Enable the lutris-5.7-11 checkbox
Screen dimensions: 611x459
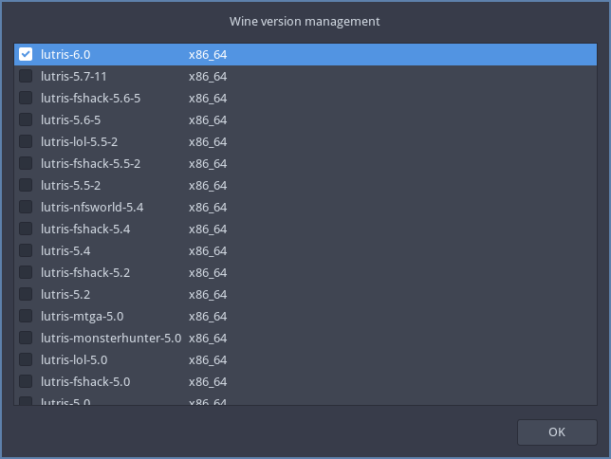(26, 76)
